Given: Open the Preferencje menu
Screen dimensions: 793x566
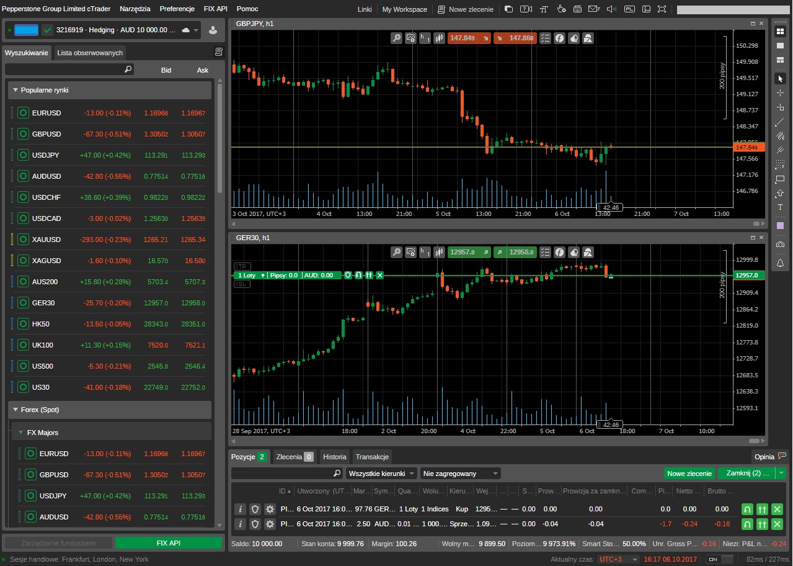Looking at the screenshot, I should pos(177,9).
